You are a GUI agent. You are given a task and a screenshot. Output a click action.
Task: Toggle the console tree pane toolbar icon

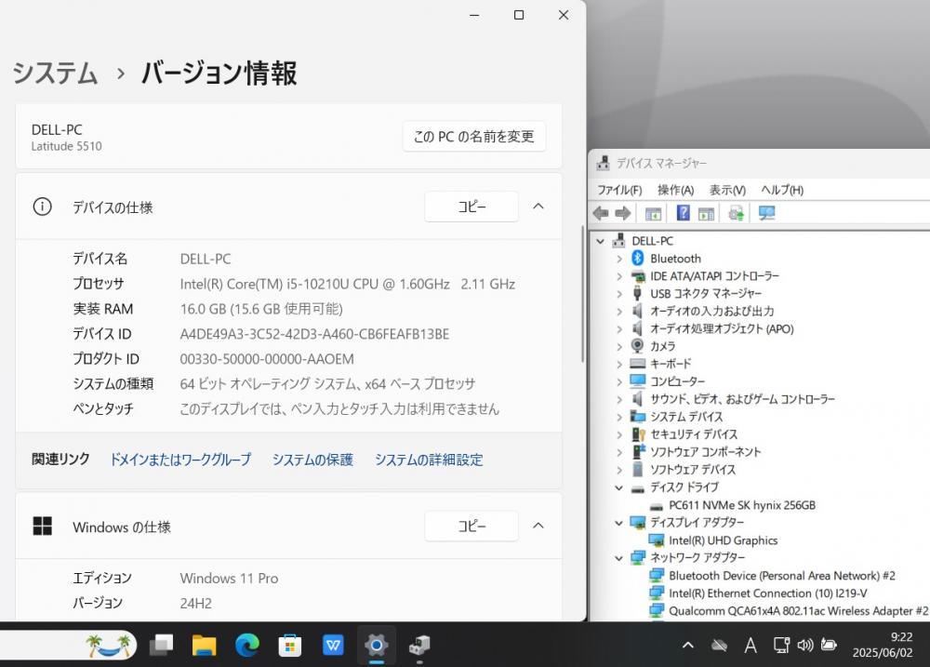tap(653, 214)
